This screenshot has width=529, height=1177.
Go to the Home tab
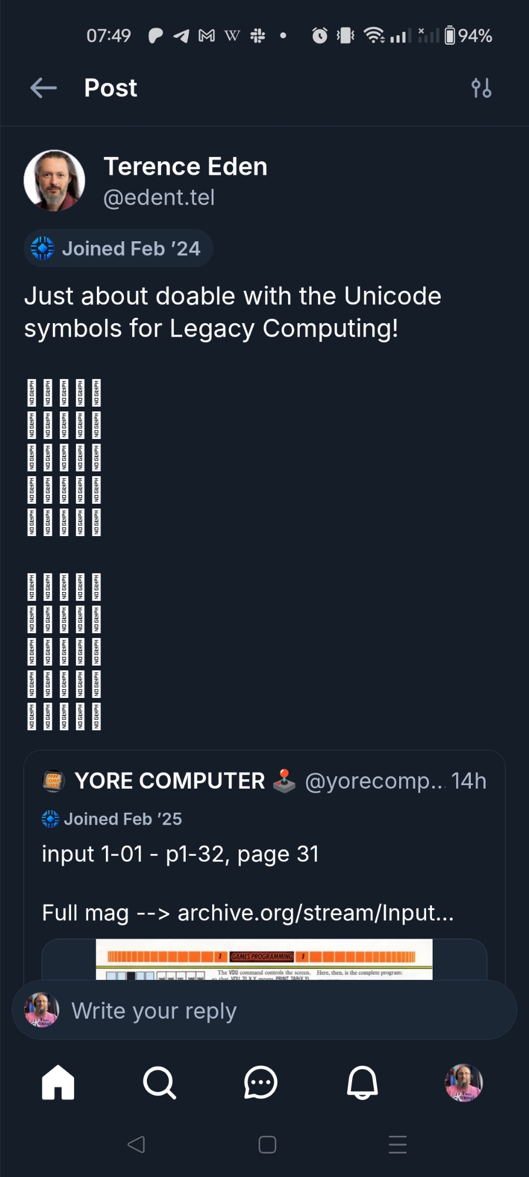click(58, 1082)
